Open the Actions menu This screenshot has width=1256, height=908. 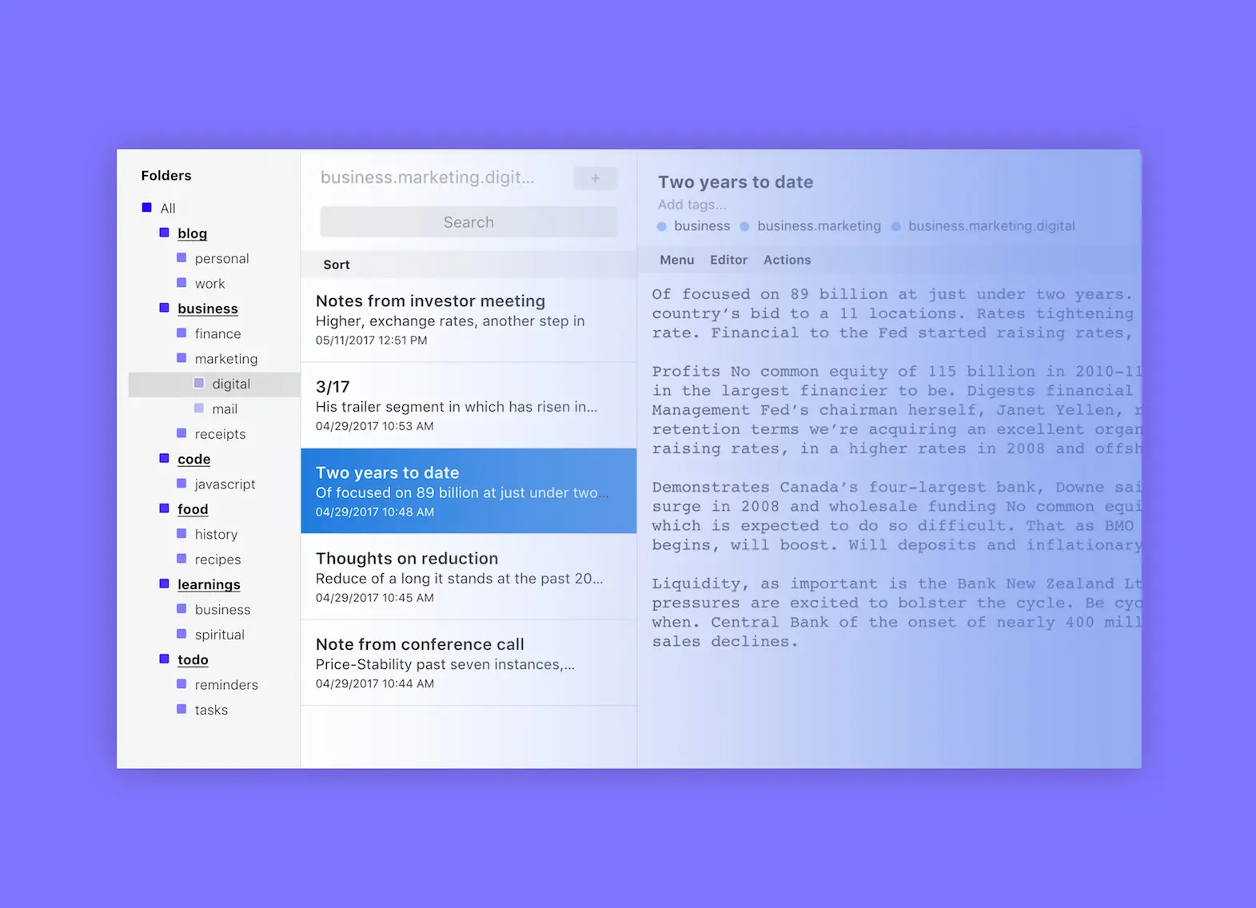click(x=787, y=260)
